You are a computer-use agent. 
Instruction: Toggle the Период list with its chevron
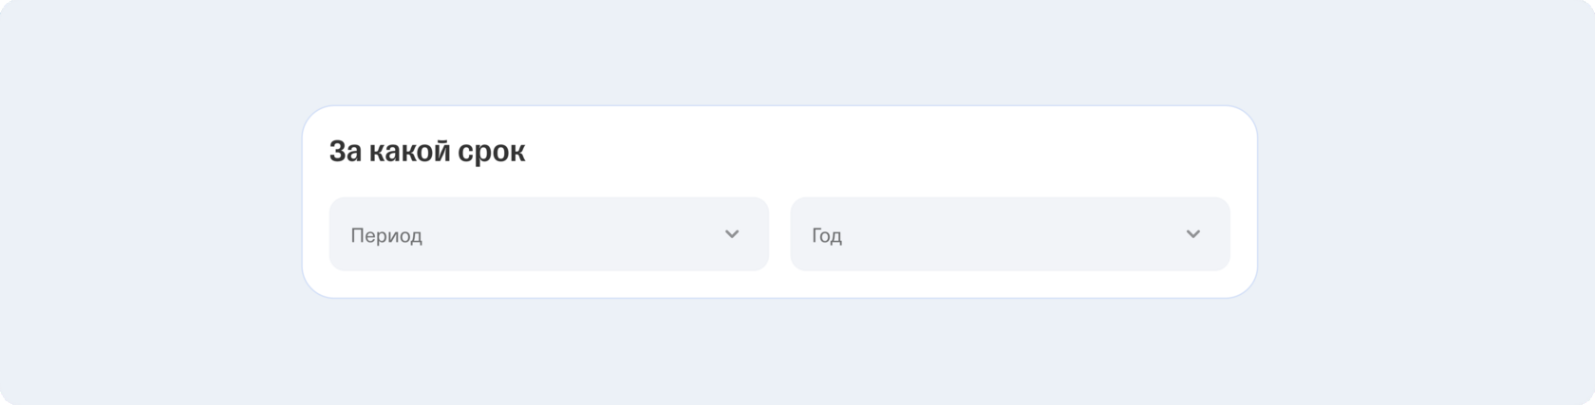tap(731, 234)
